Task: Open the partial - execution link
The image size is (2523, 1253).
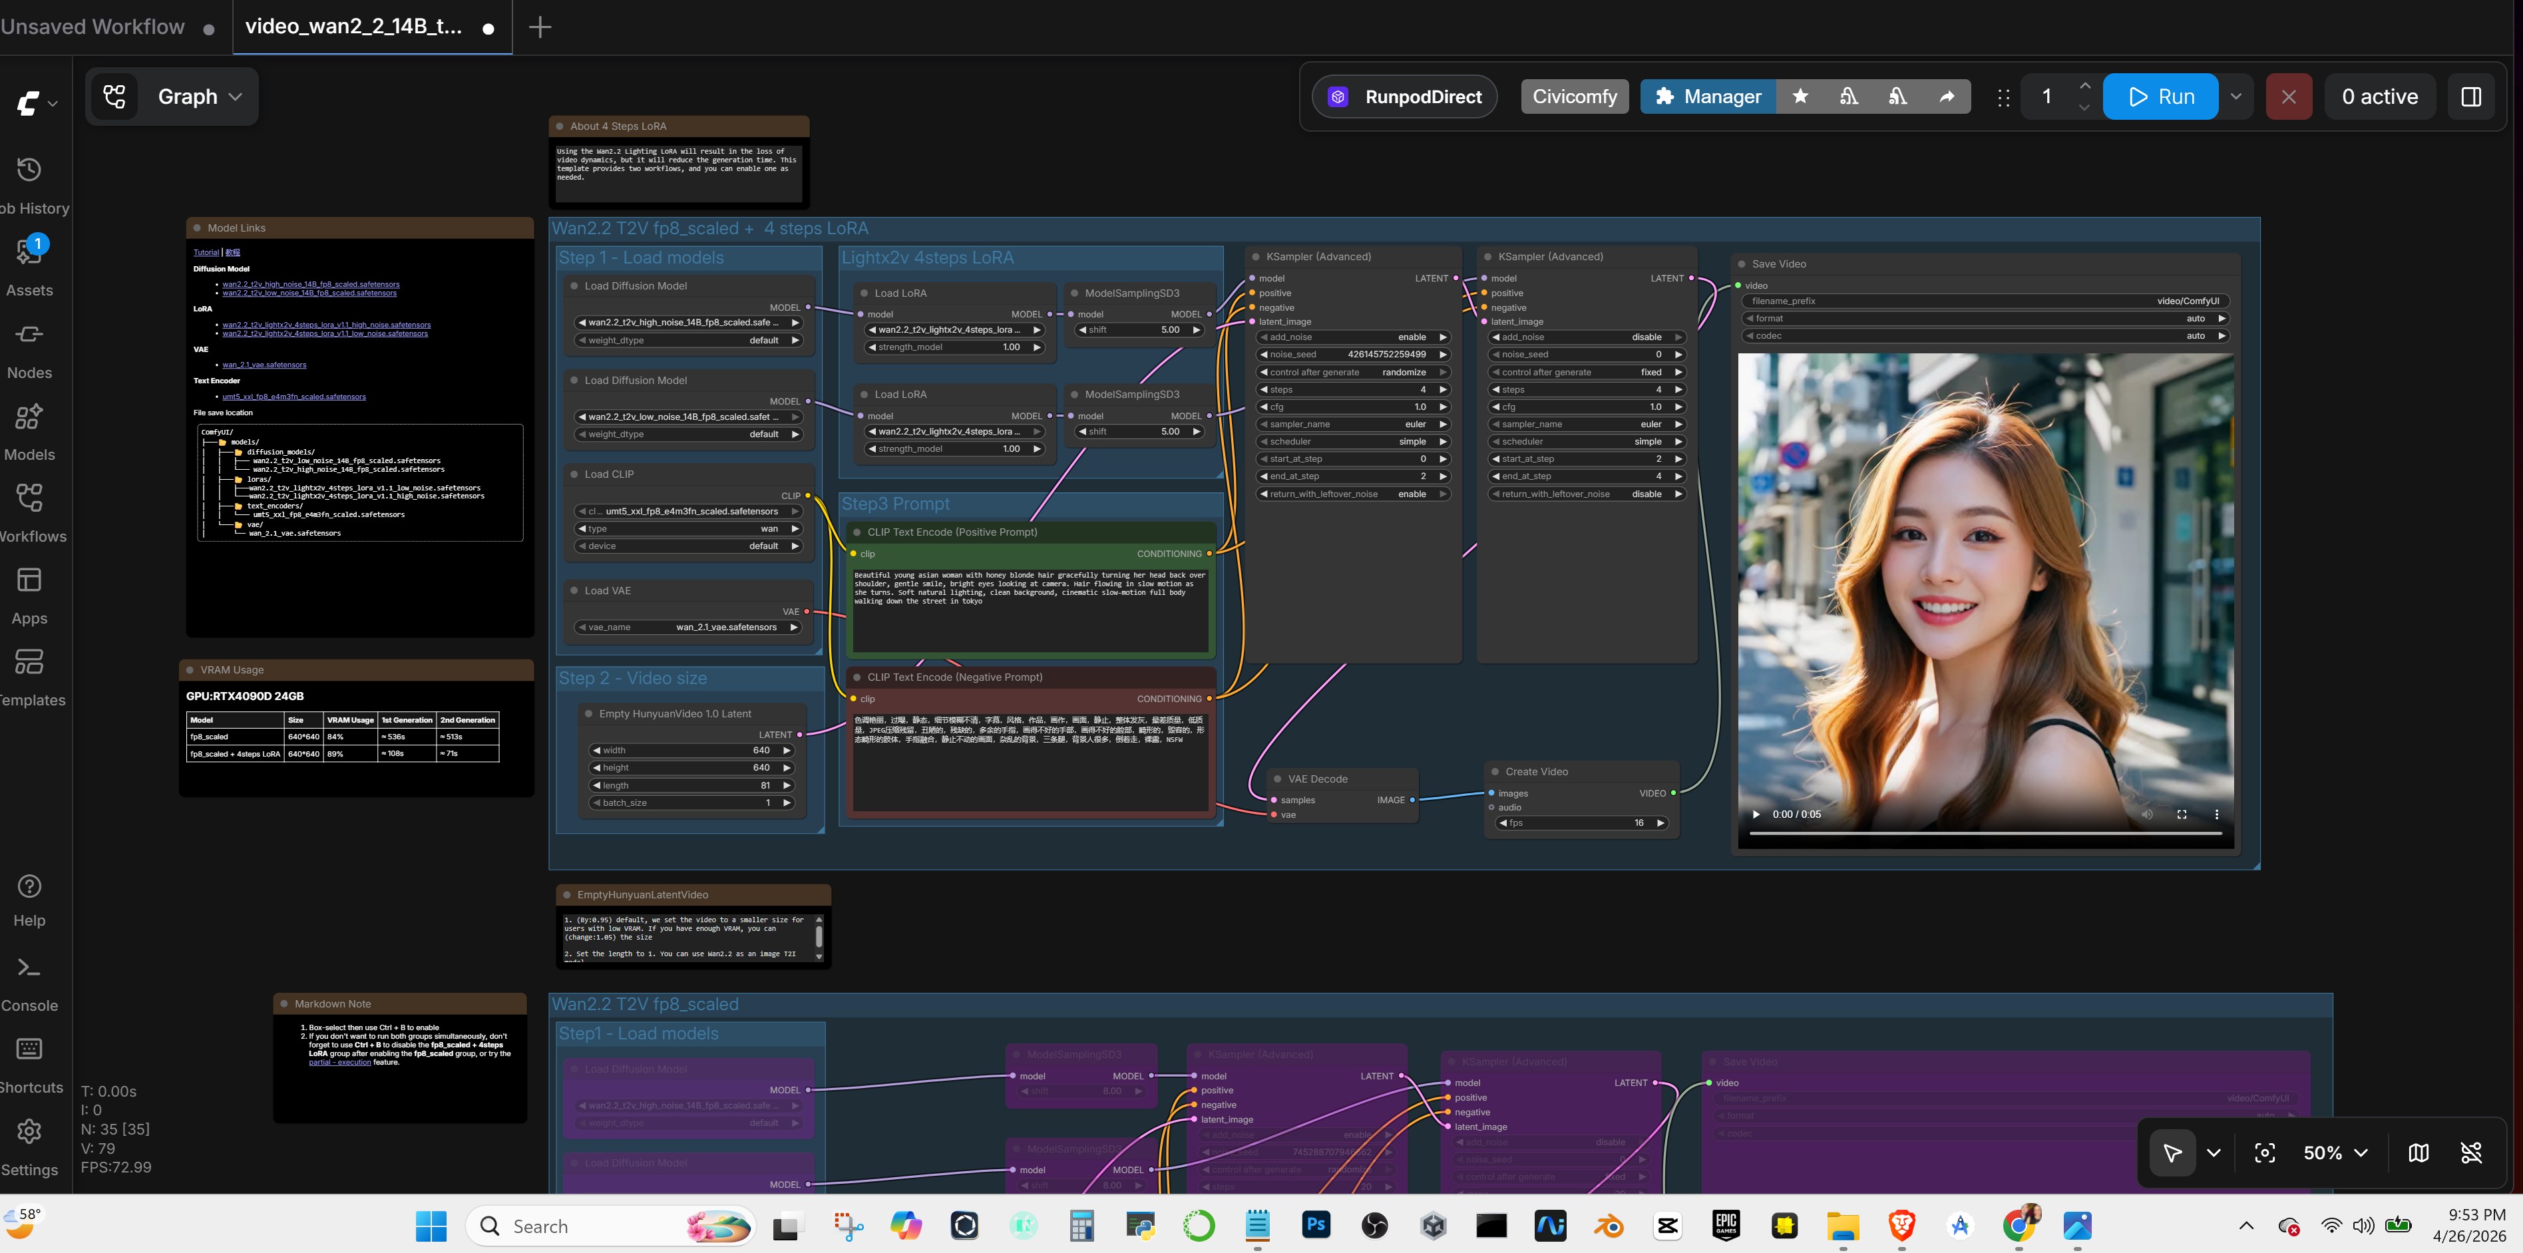Action: pos(340,1062)
